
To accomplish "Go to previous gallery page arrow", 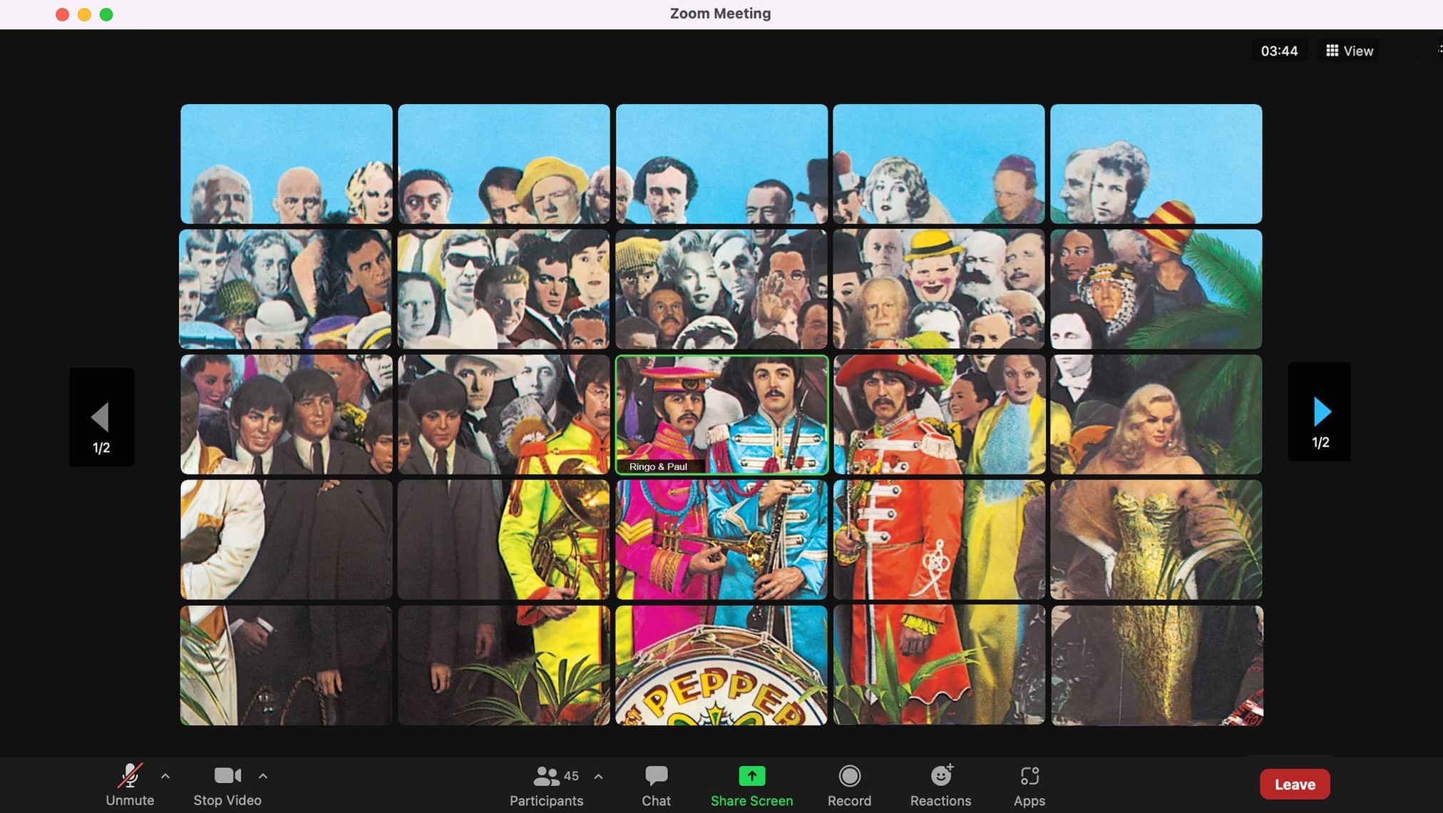I will (101, 417).
